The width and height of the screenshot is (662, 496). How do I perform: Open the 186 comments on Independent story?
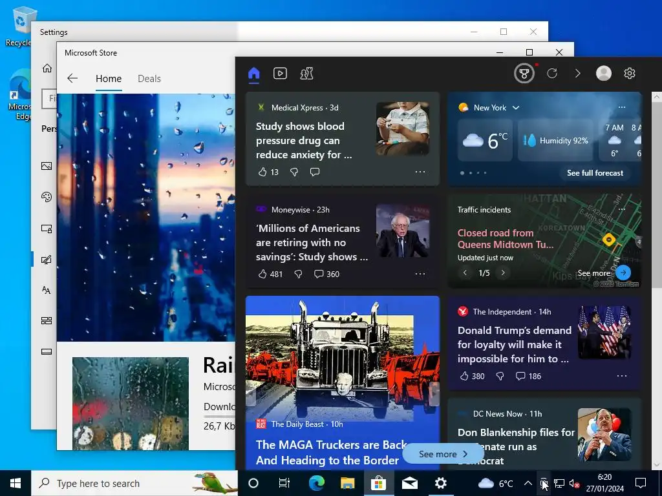click(528, 376)
